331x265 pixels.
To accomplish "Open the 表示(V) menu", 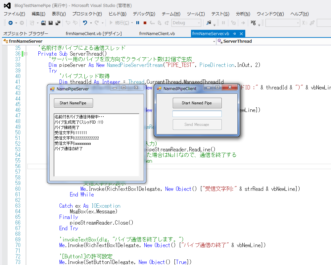I will coord(59,14).
